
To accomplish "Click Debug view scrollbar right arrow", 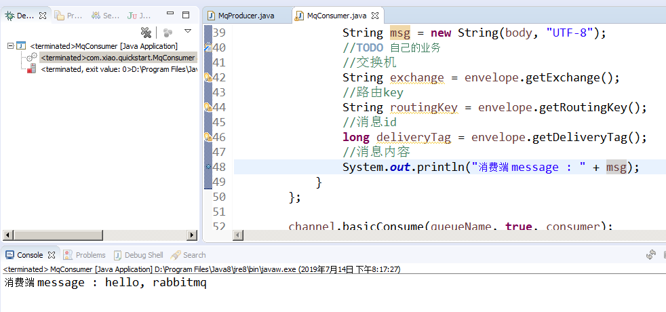I will click(x=192, y=235).
